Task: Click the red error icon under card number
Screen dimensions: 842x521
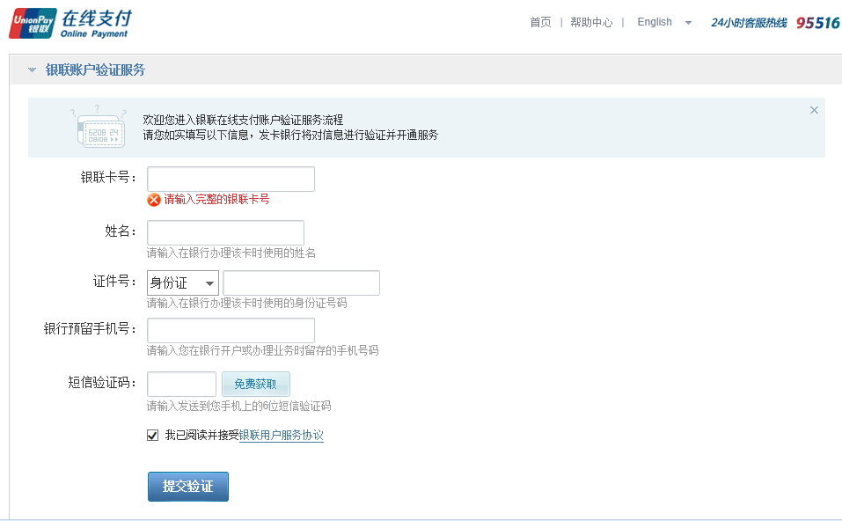Action: tap(154, 200)
